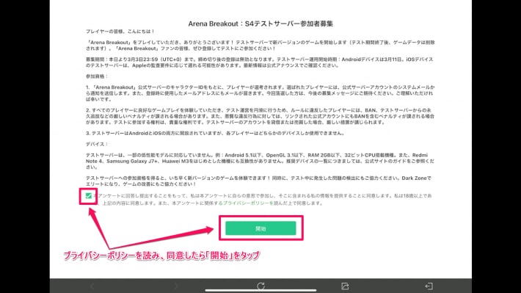
Task: Tap the green 開始 button
Action: 260,228
